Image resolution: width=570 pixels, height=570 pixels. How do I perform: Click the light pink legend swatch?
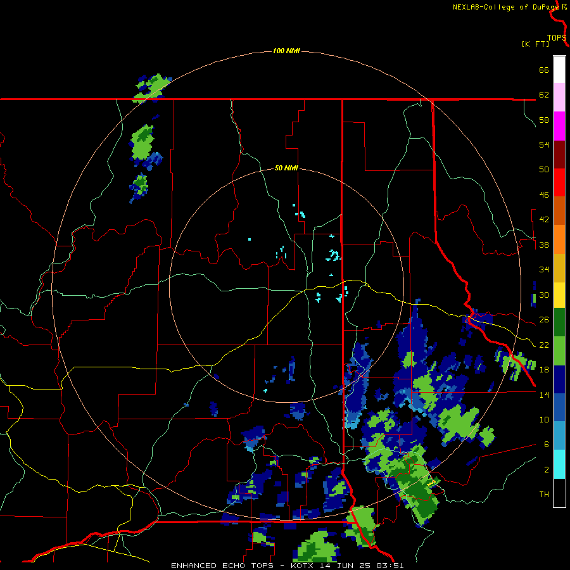[x=559, y=98]
